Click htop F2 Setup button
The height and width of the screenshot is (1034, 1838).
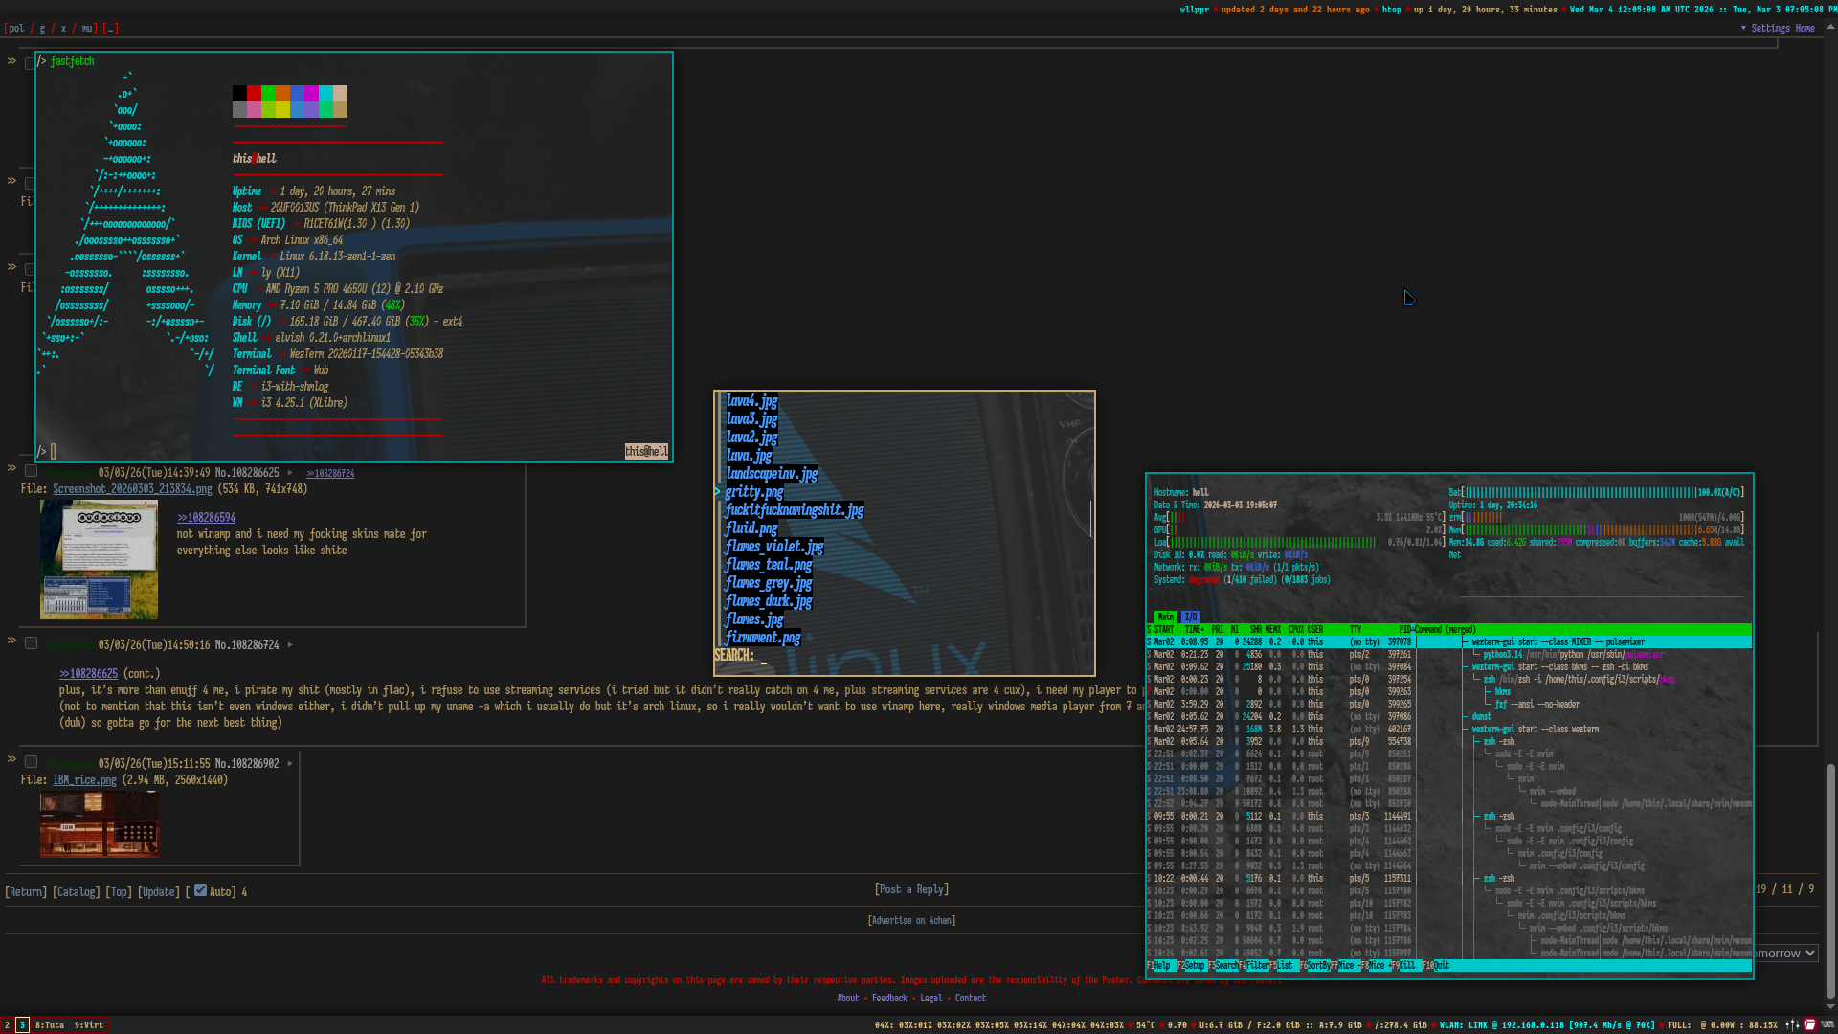point(1193,966)
